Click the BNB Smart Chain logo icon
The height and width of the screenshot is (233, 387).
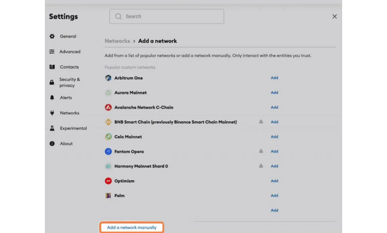tap(108, 122)
